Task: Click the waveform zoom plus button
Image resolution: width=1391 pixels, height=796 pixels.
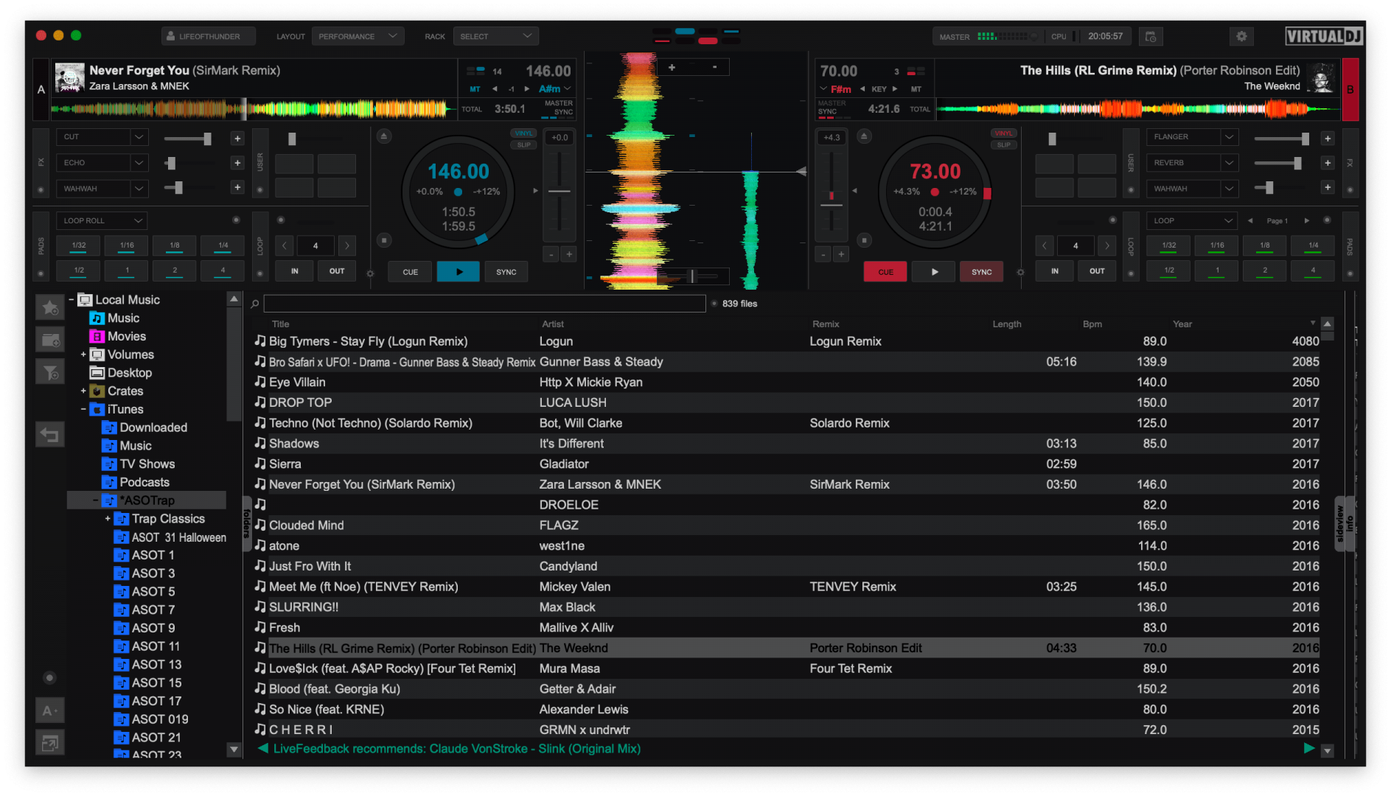Action: click(x=672, y=67)
